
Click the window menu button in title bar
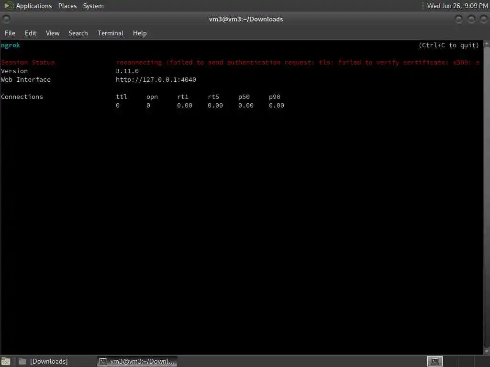click(6, 19)
